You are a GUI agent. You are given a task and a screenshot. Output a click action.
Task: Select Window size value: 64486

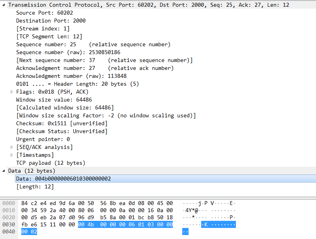[x=54, y=100]
